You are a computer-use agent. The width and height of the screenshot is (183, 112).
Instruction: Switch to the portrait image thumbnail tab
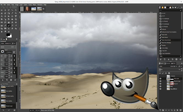(x=27, y=9)
